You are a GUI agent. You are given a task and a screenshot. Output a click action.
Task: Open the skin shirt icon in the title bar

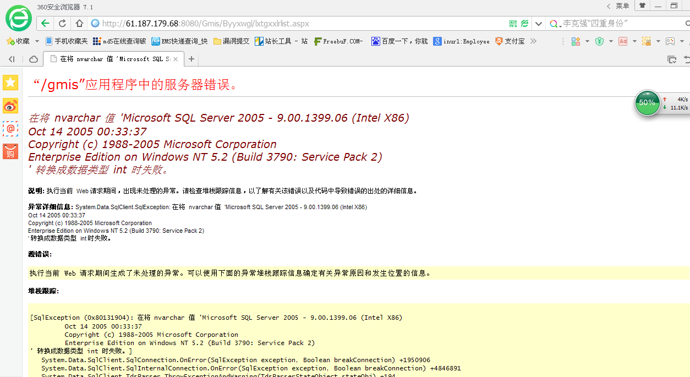tap(642, 6)
